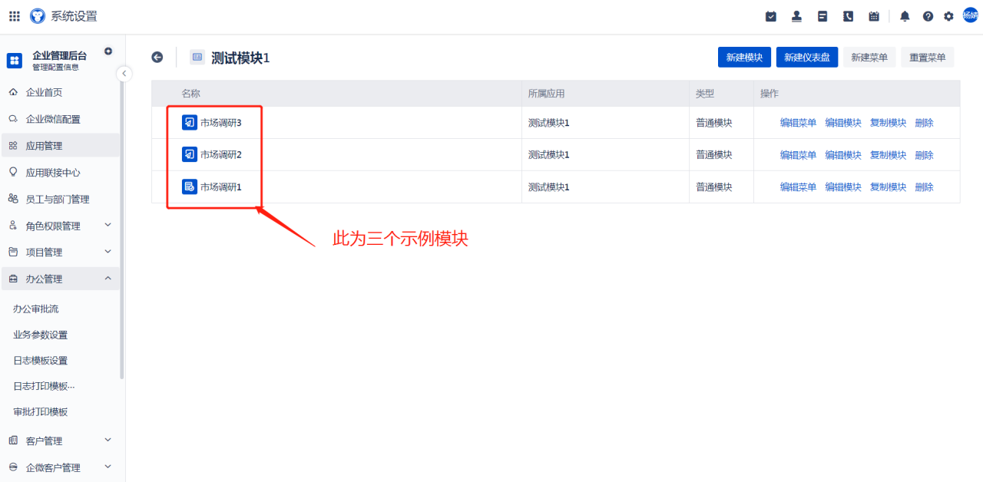Click 复制模块 for 市场调研3

[x=889, y=123]
